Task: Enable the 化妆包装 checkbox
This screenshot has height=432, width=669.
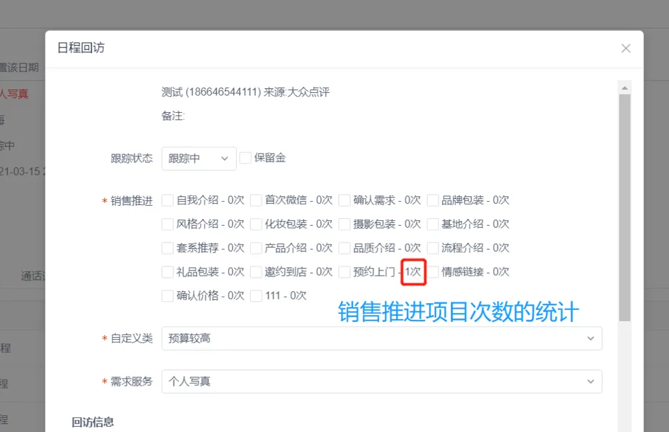Action: click(256, 224)
